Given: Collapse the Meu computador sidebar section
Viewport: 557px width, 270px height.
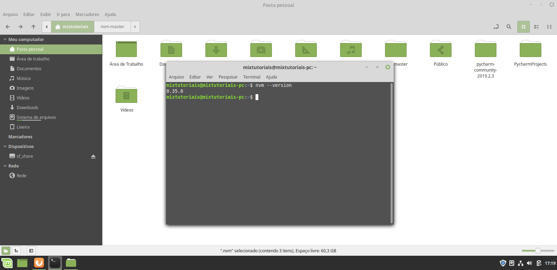Looking at the screenshot, I should 5,40.
